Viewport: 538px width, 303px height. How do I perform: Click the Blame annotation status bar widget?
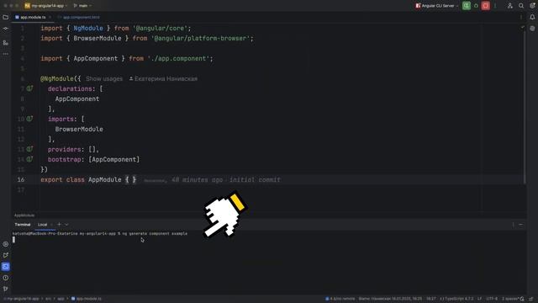point(390,299)
